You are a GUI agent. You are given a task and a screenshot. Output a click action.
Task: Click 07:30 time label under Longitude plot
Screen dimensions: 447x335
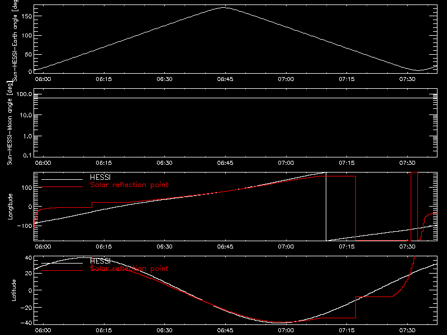[407, 247]
